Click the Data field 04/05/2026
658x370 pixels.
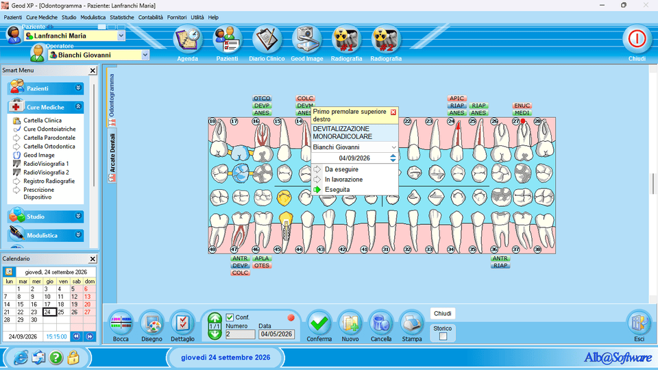click(276, 334)
